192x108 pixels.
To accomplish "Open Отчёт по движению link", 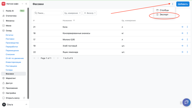I will click(15, 58).
